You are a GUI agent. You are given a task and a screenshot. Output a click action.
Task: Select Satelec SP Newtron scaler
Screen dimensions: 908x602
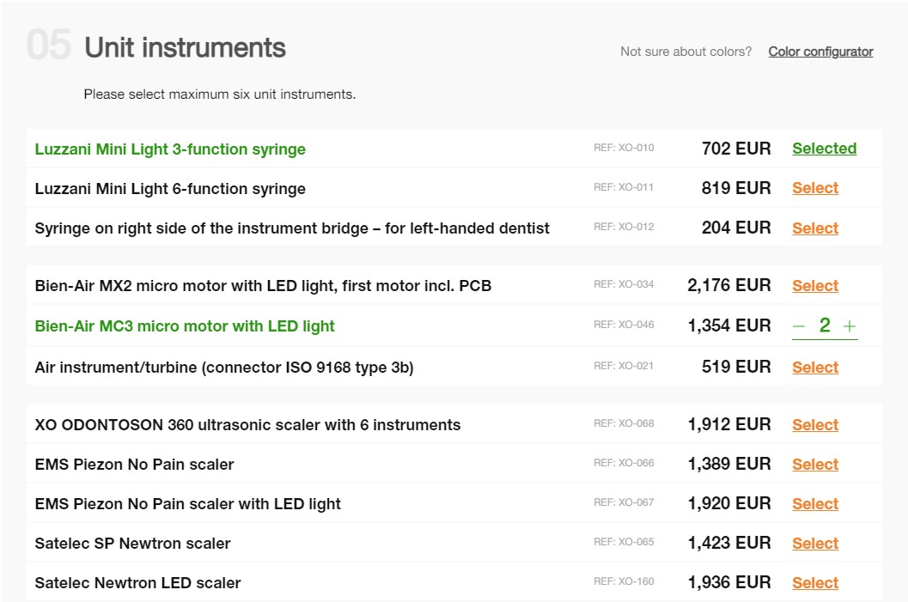click(x=814, y=544)
